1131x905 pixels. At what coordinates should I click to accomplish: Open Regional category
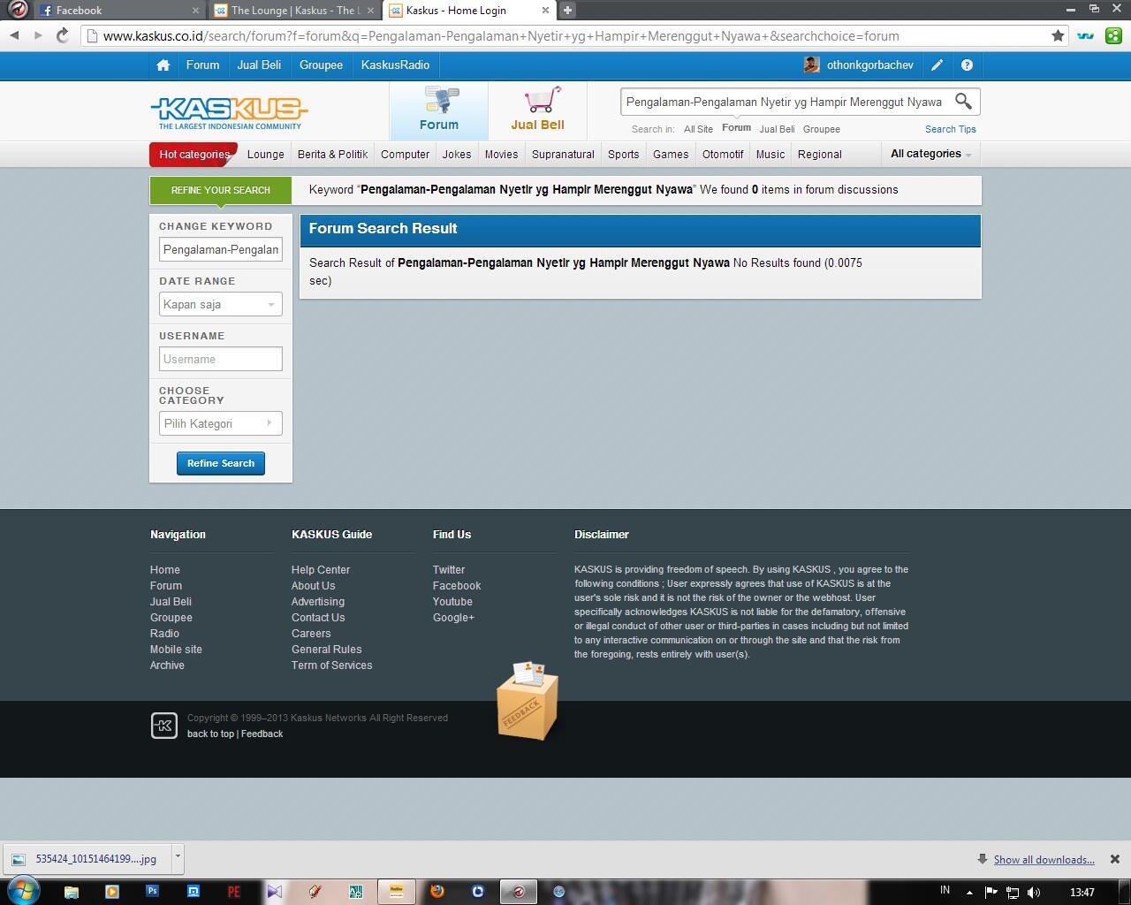pyautogui.click(x=819, y=154)
